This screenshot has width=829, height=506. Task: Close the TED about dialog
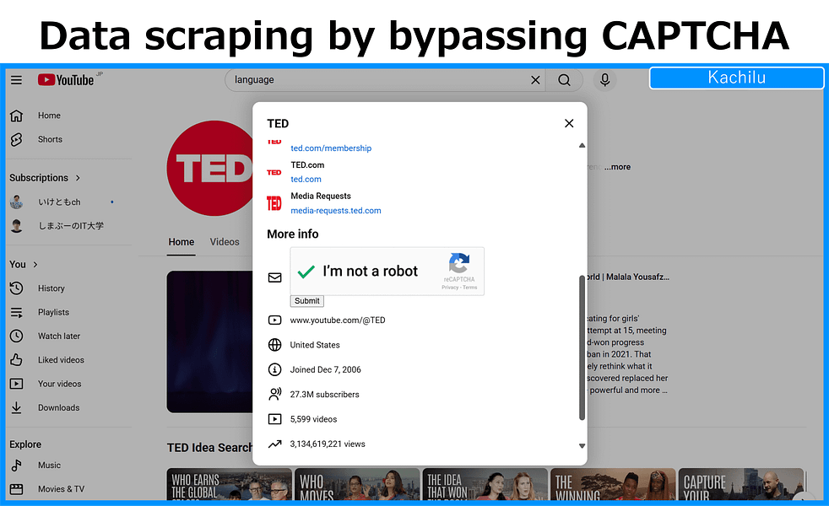coord(569,123)
